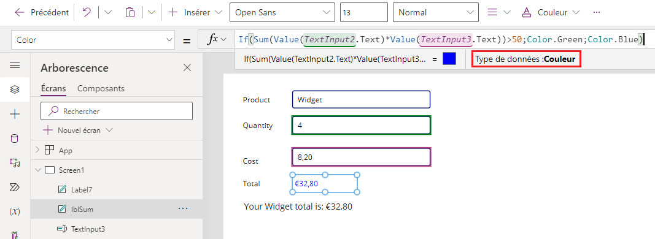This screenshot has width=655, height=239.
Task: Open the Normal font weight dropdown
Action: pos(436,12)
